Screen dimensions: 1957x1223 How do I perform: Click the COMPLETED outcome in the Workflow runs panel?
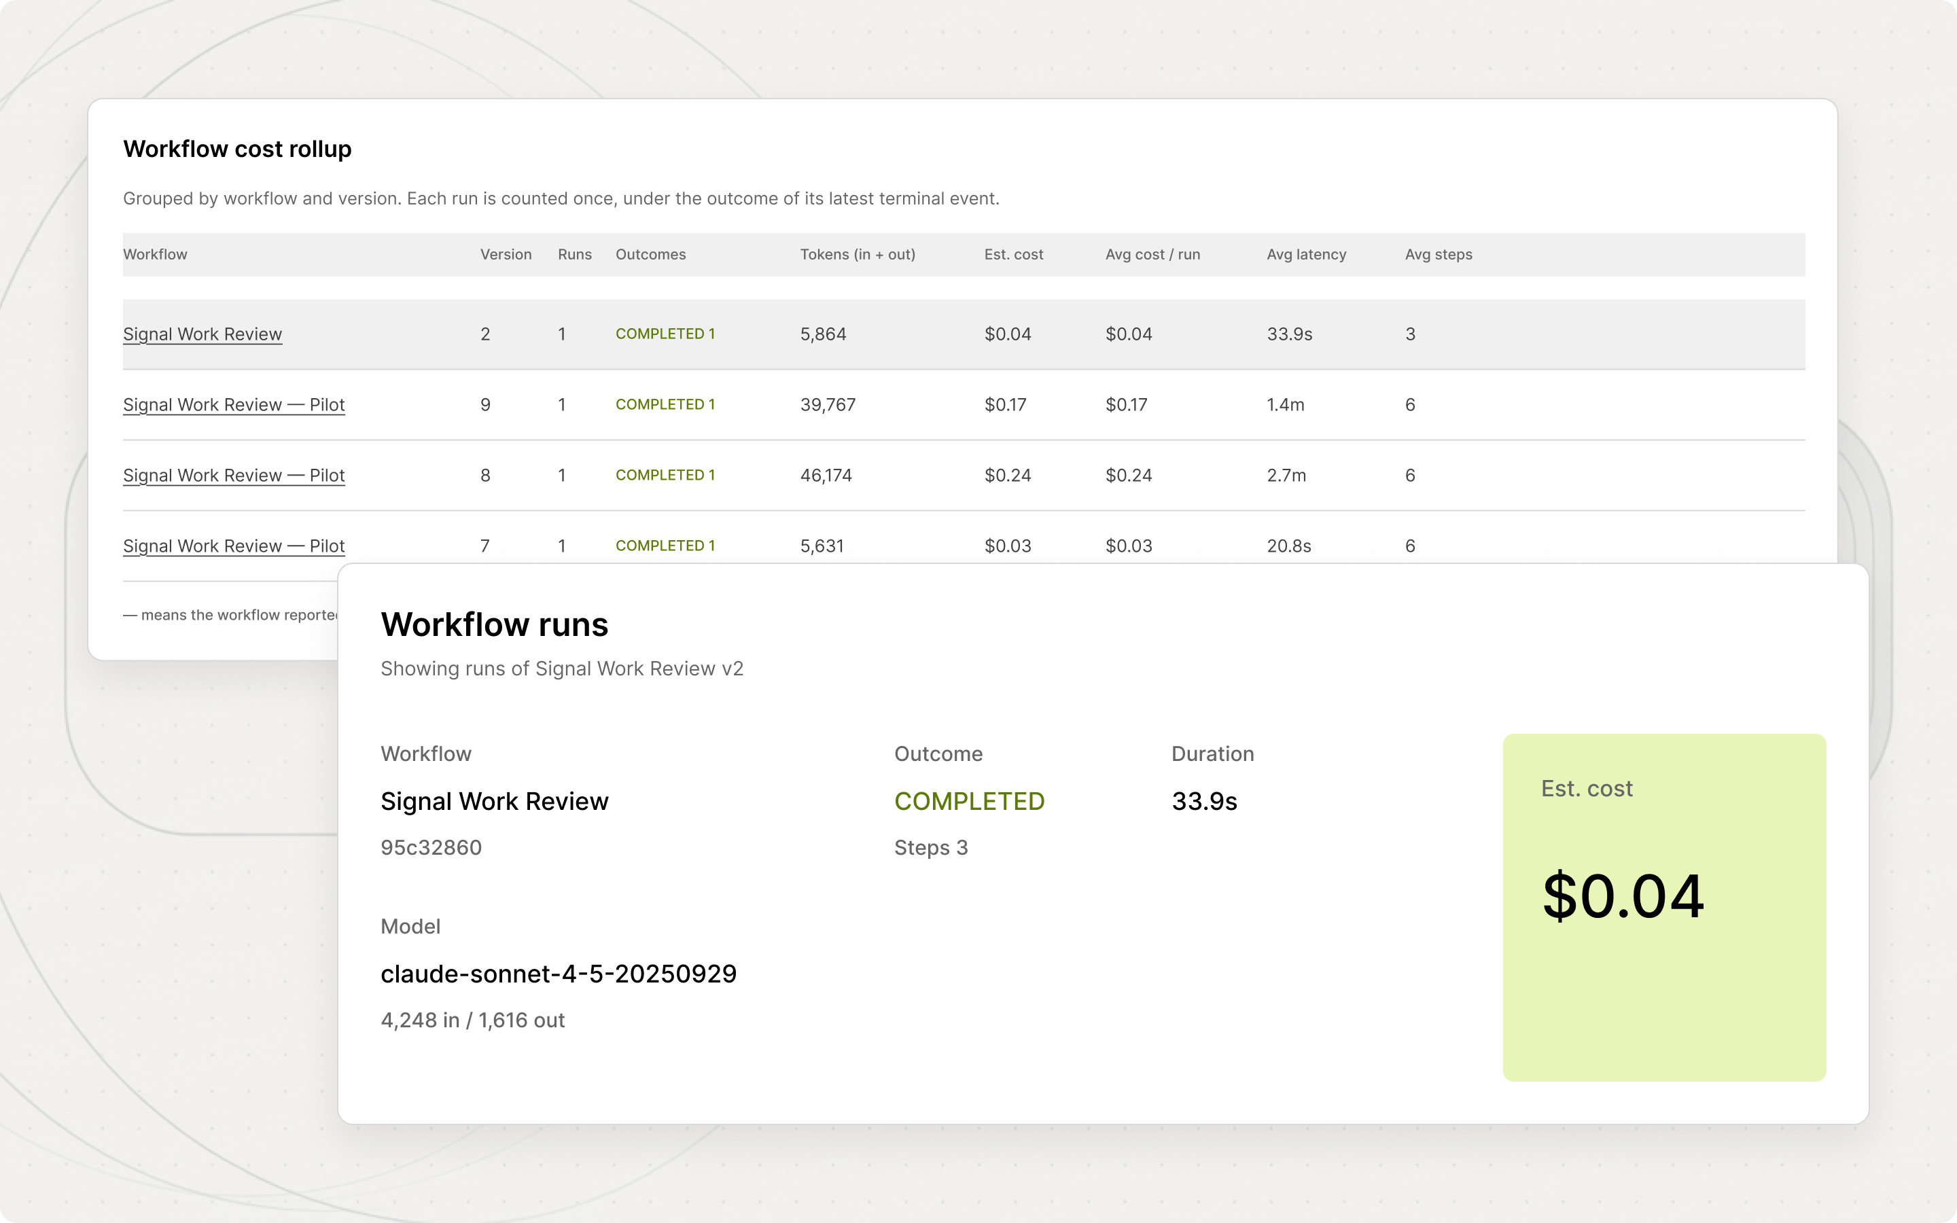pos(970,801)
